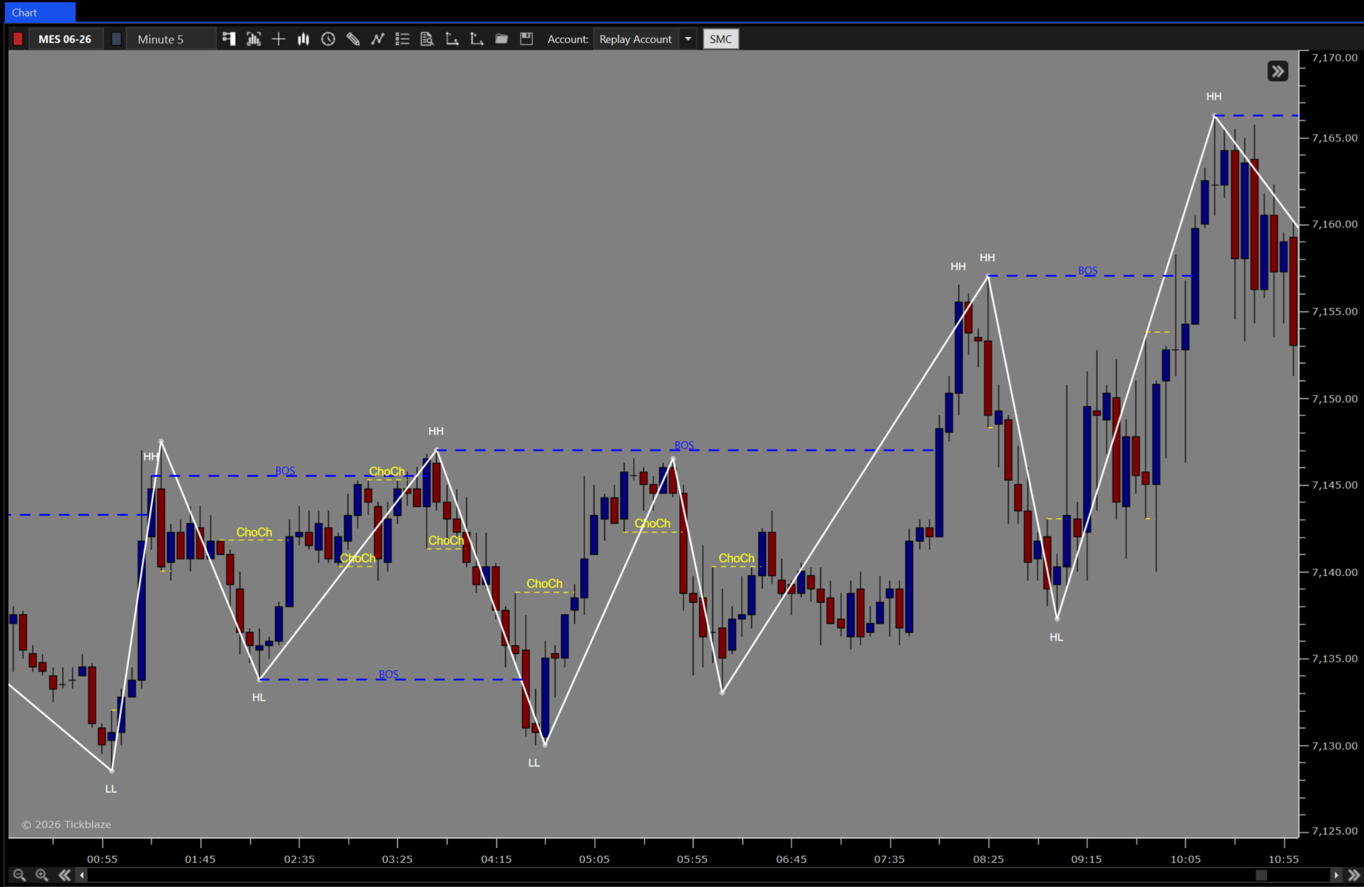Zoom in with the magnifier plus icon
Screen dimensions: 1364x887
pos(42,875)
